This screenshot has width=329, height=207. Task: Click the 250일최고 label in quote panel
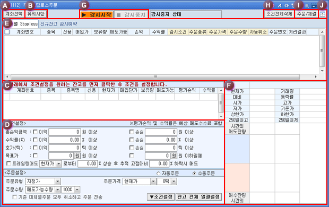tap(237, 120)
